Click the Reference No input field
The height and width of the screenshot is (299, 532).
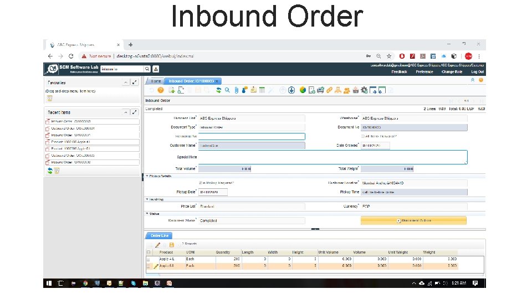(x=252, y=136)
